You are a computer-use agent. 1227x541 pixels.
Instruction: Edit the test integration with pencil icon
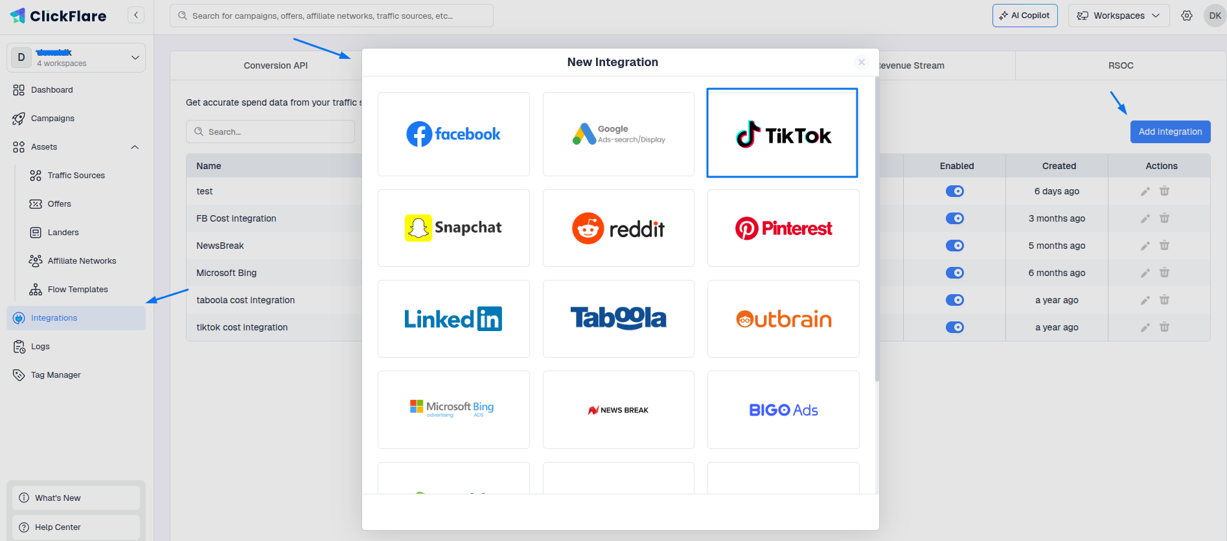(1145, 191)
